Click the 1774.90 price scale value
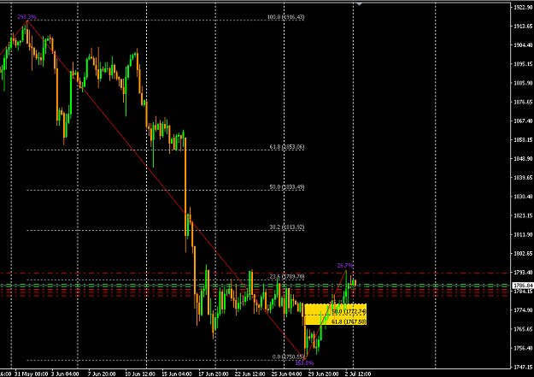The height and width of the screenshot is (377, 534). point(523,309)
